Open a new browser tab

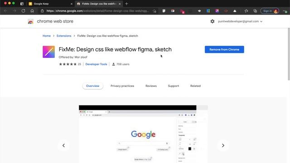click(126, 4)
